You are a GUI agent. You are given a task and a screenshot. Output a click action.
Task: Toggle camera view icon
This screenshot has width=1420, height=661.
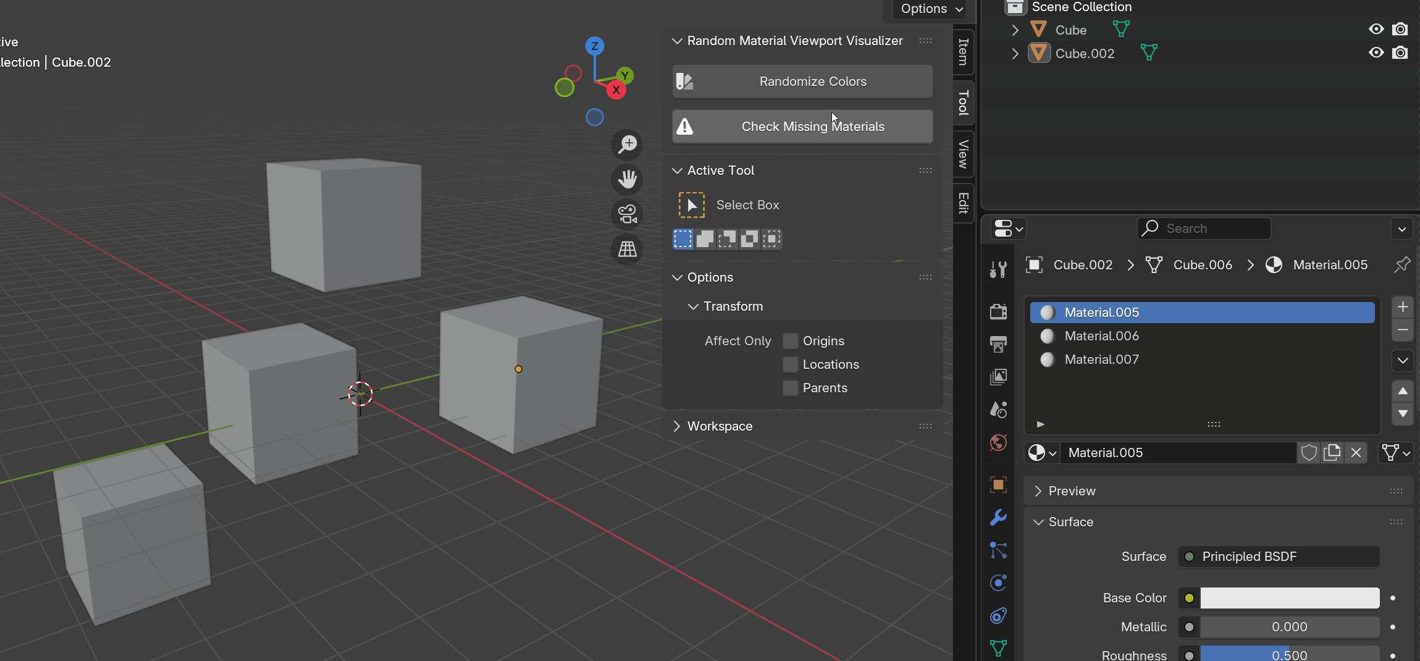coord(628,214)
